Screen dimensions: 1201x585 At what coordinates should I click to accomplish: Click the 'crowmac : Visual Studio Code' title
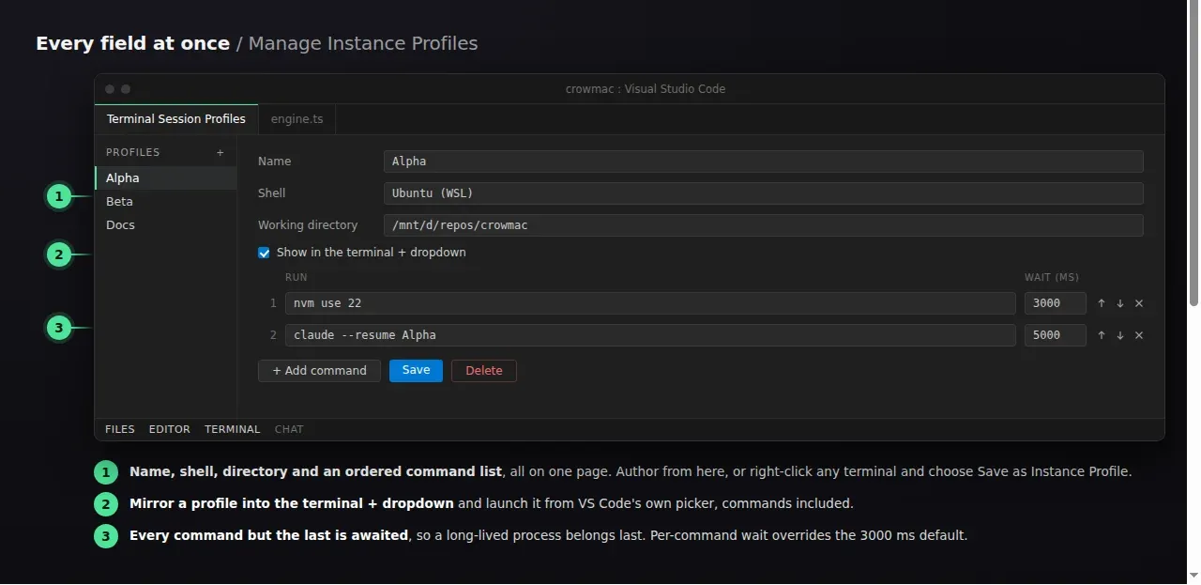pos(646,89)
